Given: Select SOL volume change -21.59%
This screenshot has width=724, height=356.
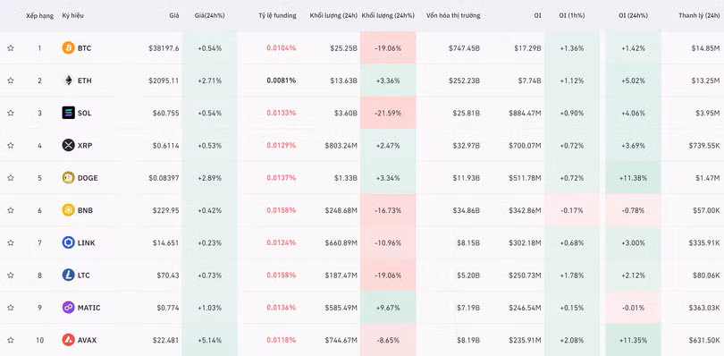Looking at the screenshot, I should [388, 113].
